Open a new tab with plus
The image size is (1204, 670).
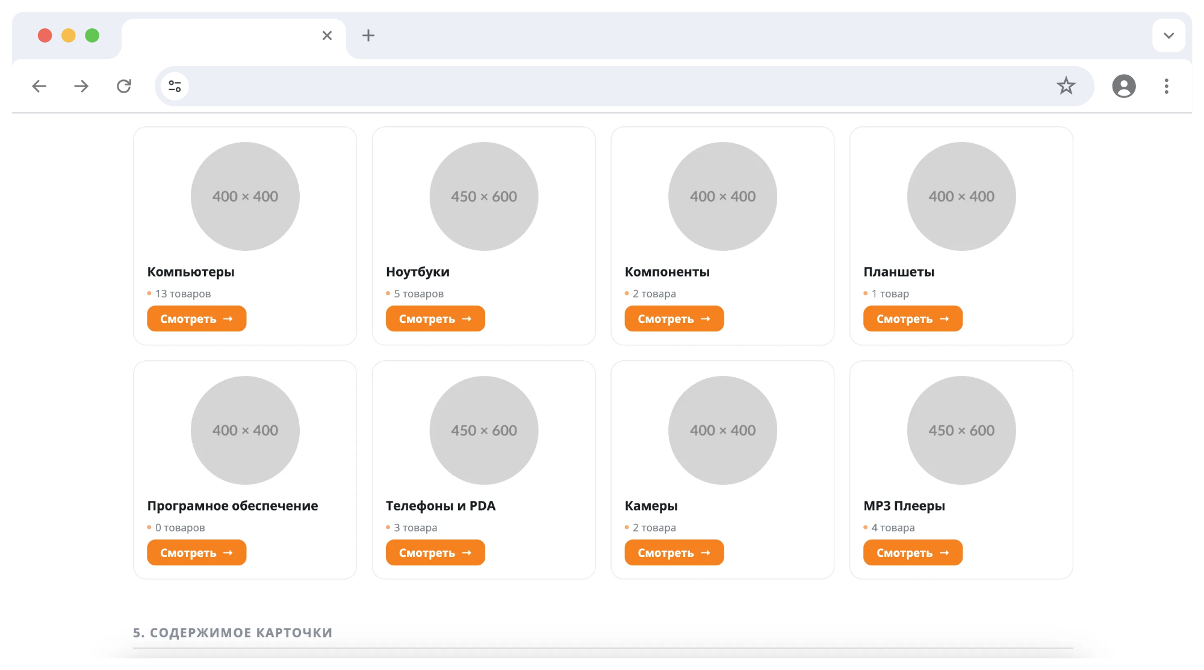[x=368, y=35]
